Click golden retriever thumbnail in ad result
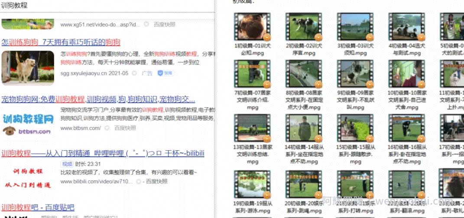This screenshot has height=218, width=464. (x=28, y=67)
